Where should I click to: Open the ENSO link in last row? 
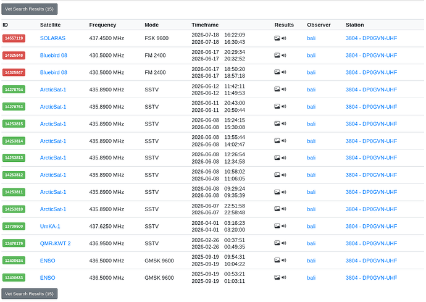coord(48,277)
